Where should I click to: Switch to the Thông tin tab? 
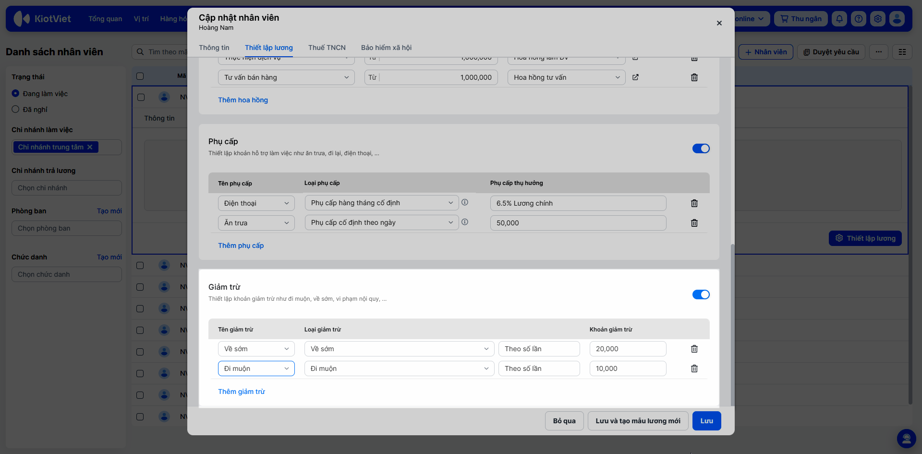(214, 48)
